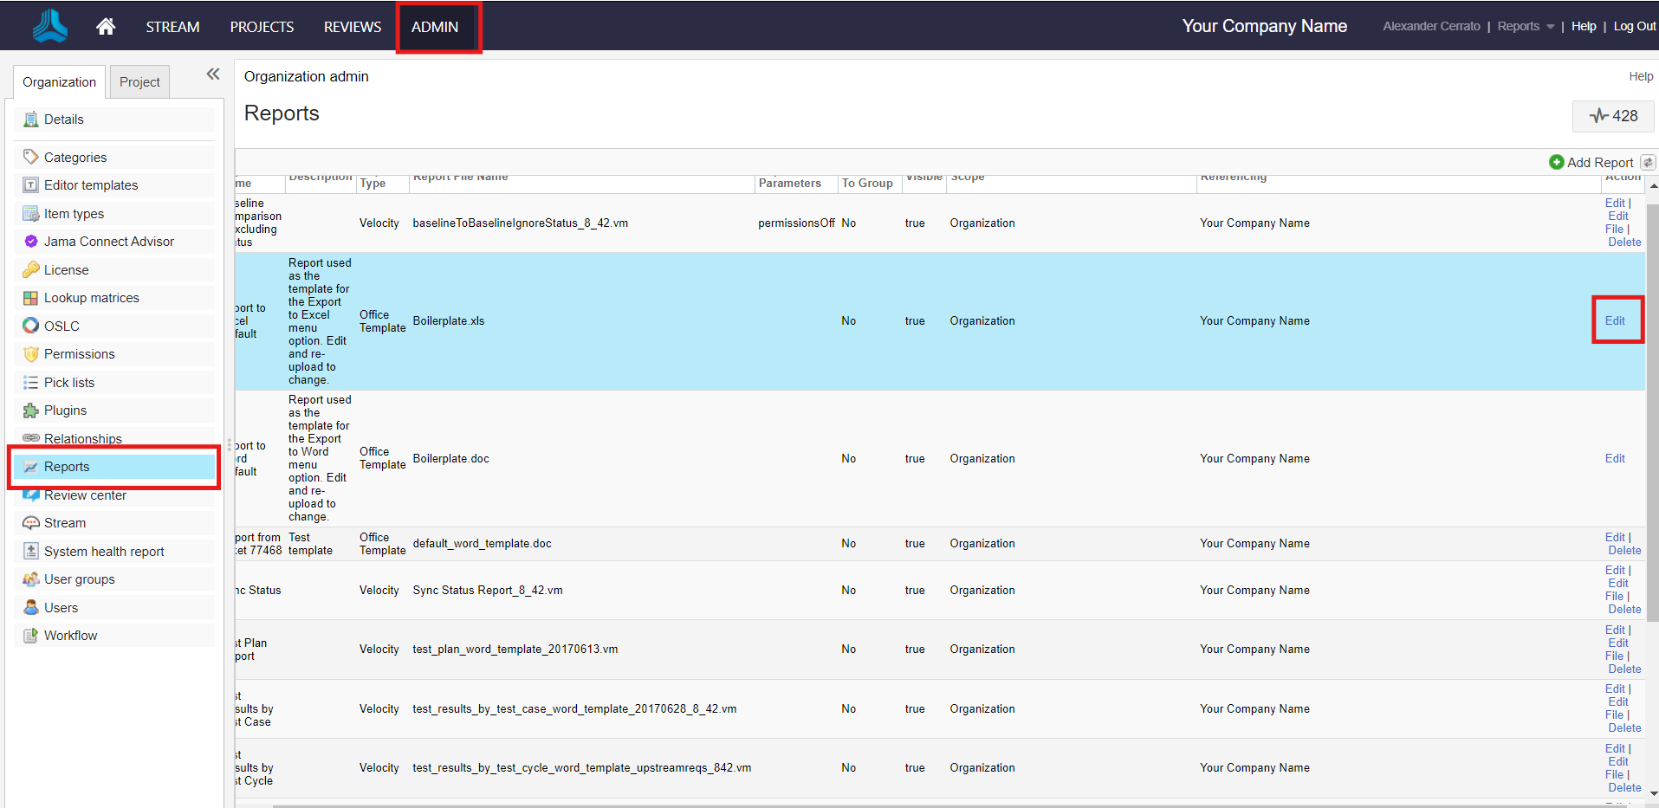1659x808 pixels.
Task: Click the Jama logo in the top bar
Action: 48,25
